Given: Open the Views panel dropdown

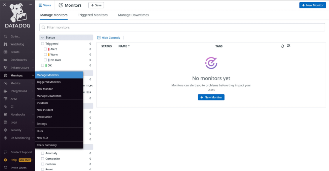Looking at the screenshot, I should 45,5.
